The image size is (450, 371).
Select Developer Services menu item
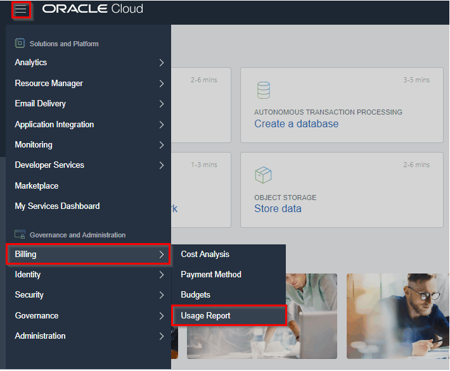[x=88, y=165]
